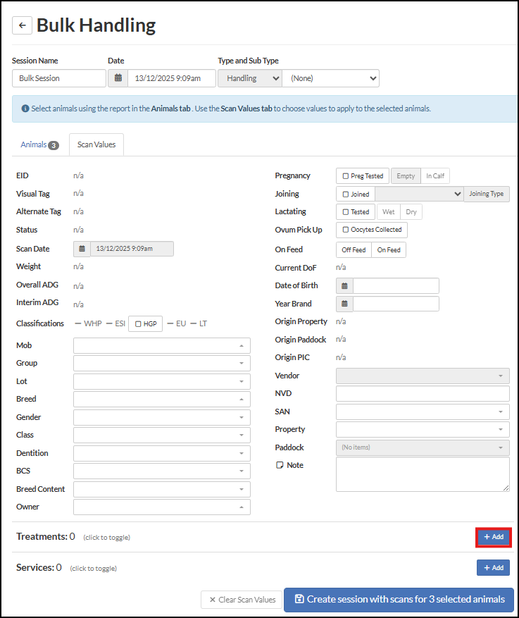Open the session Date calendar icon
This screenshot has height=618, width=519.
click(x=118, y=78)
